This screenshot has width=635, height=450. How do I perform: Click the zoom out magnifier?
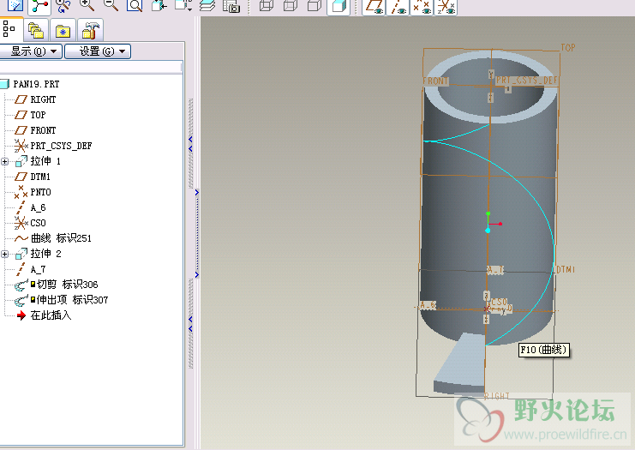pyautogui.click(x=111, y=5)
